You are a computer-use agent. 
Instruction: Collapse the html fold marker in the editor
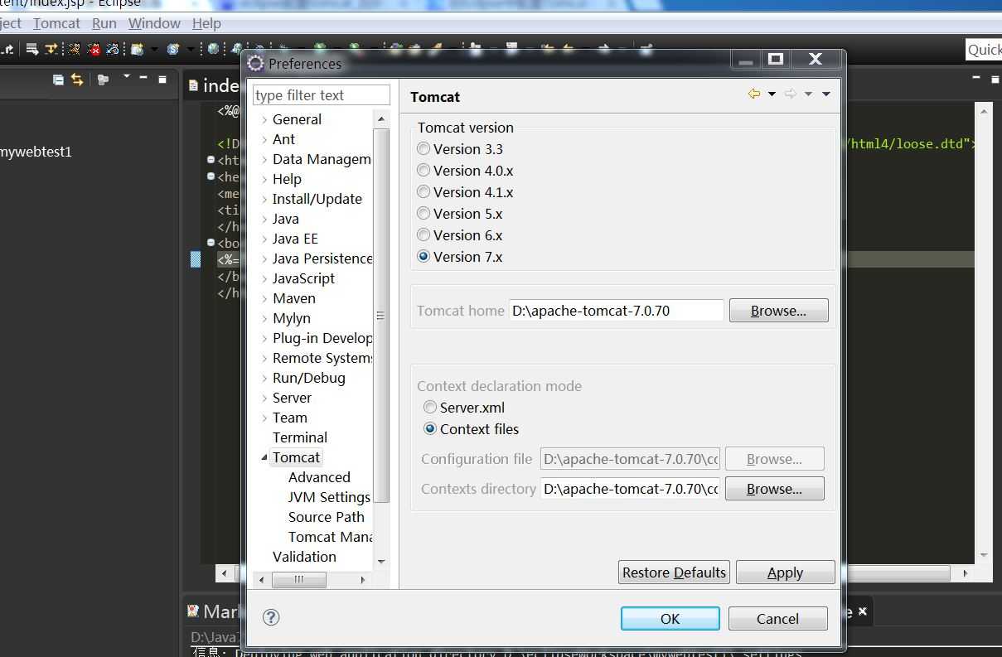coord(211,160)
